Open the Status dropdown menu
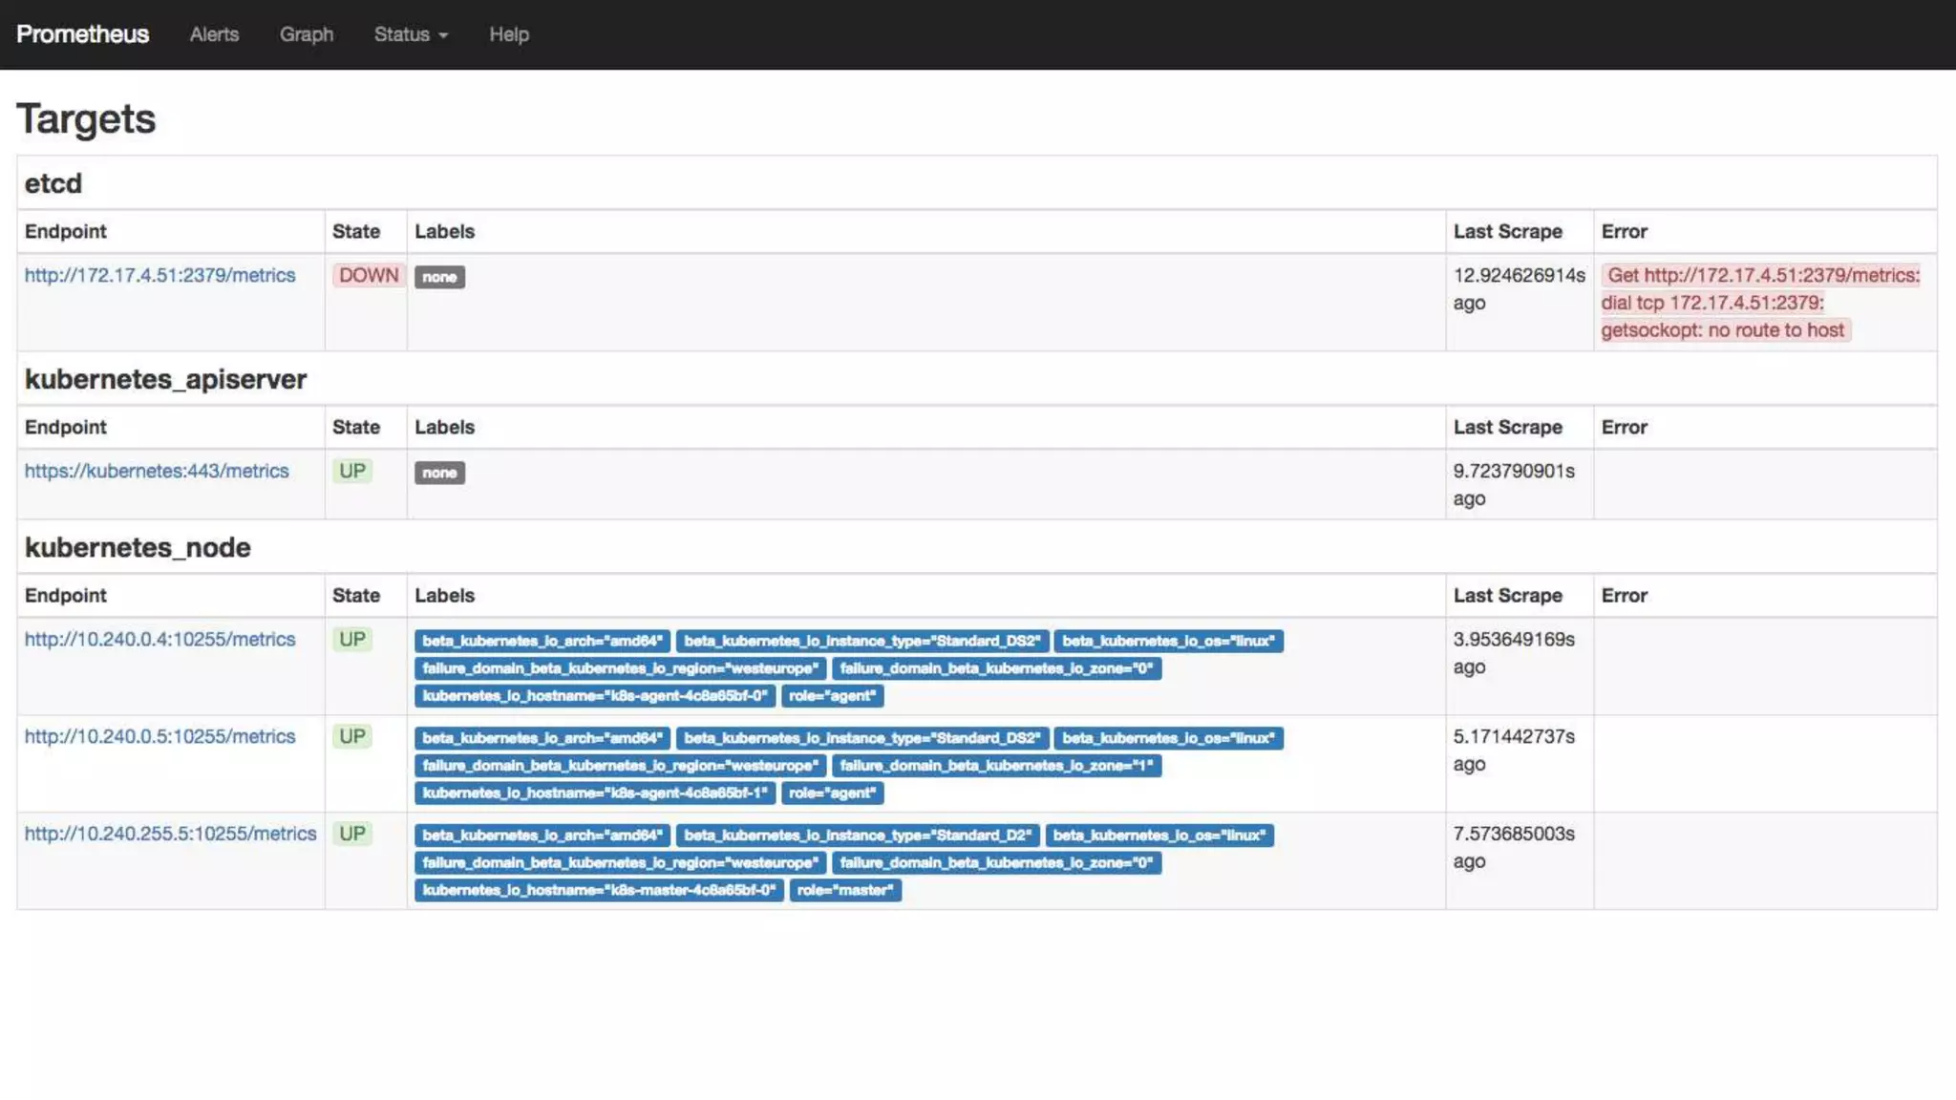Image resolution: width=1956 pixels, height=1100 pixels. (x=410, y=34)
